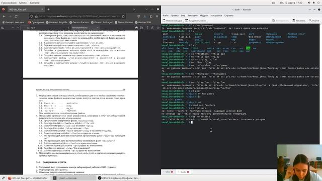
Task: Open the Firefox hamburger menu
Action: coord(157,16)
